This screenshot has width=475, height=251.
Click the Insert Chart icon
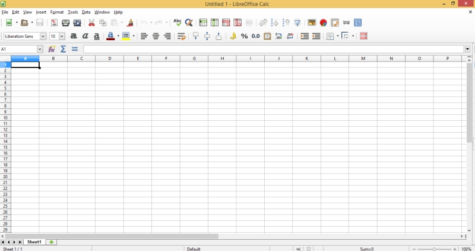[324, 22]
